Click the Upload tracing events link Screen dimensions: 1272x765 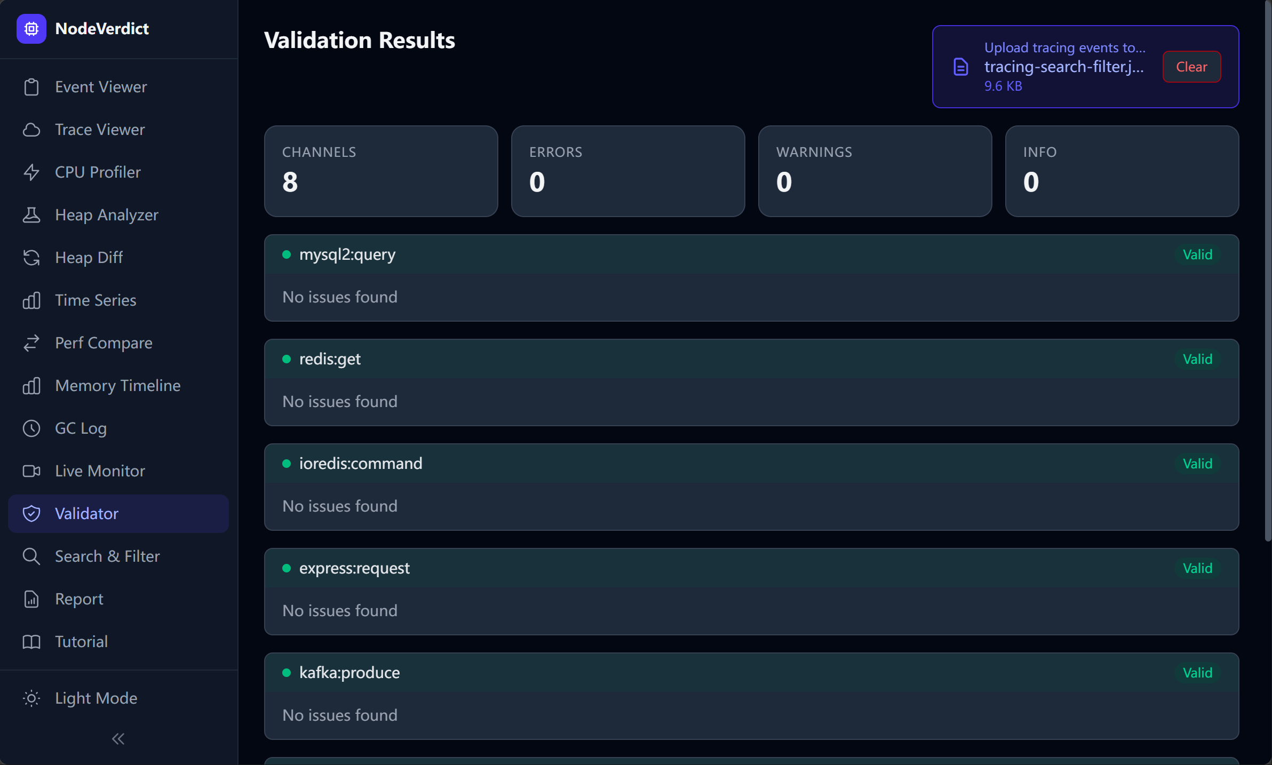click(x=1064, y=47)
